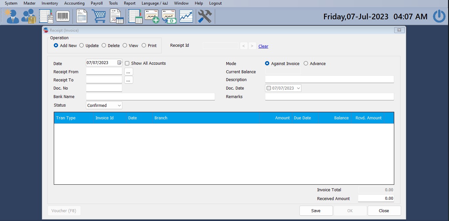449x221 pixels.
Task: Open the notebook with calculator toolbar icon
Action: (46, 16)
